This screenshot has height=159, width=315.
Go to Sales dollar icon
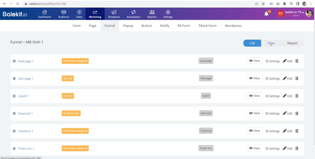(x=79, y=12)
